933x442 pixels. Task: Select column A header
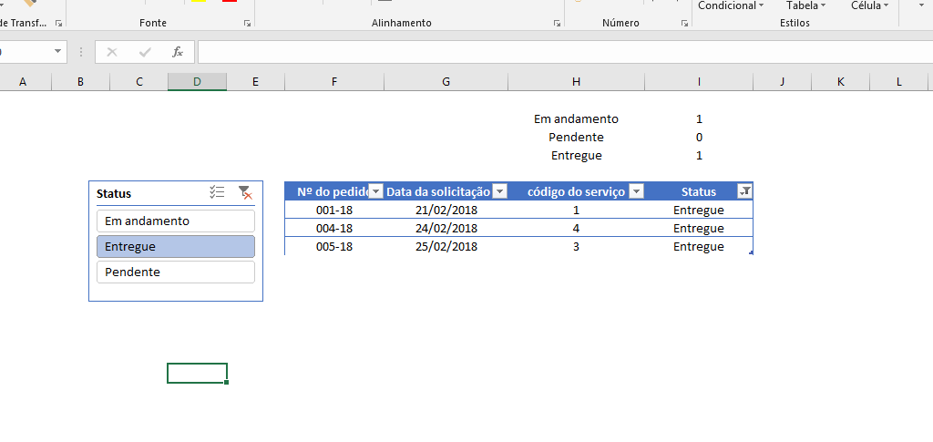click(x=23, y=81)
